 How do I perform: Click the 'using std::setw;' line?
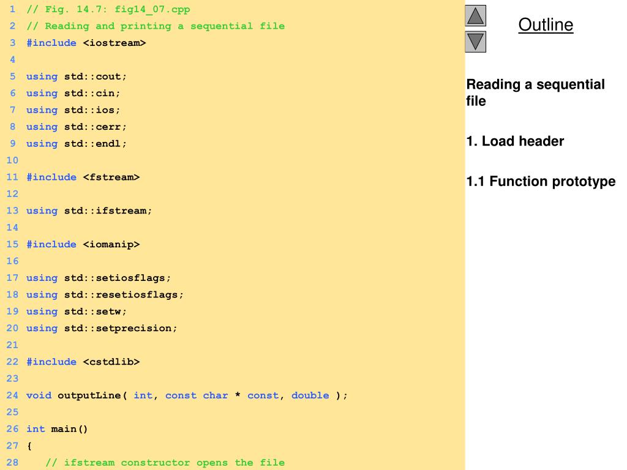(x=77, y=311)
